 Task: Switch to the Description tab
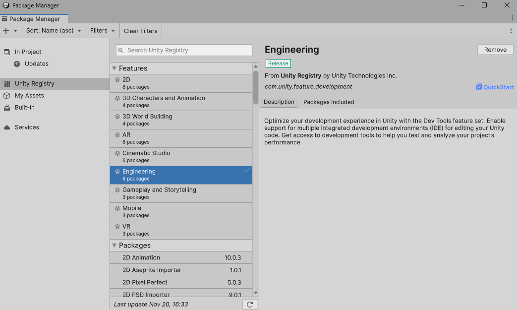click(279, 102)
